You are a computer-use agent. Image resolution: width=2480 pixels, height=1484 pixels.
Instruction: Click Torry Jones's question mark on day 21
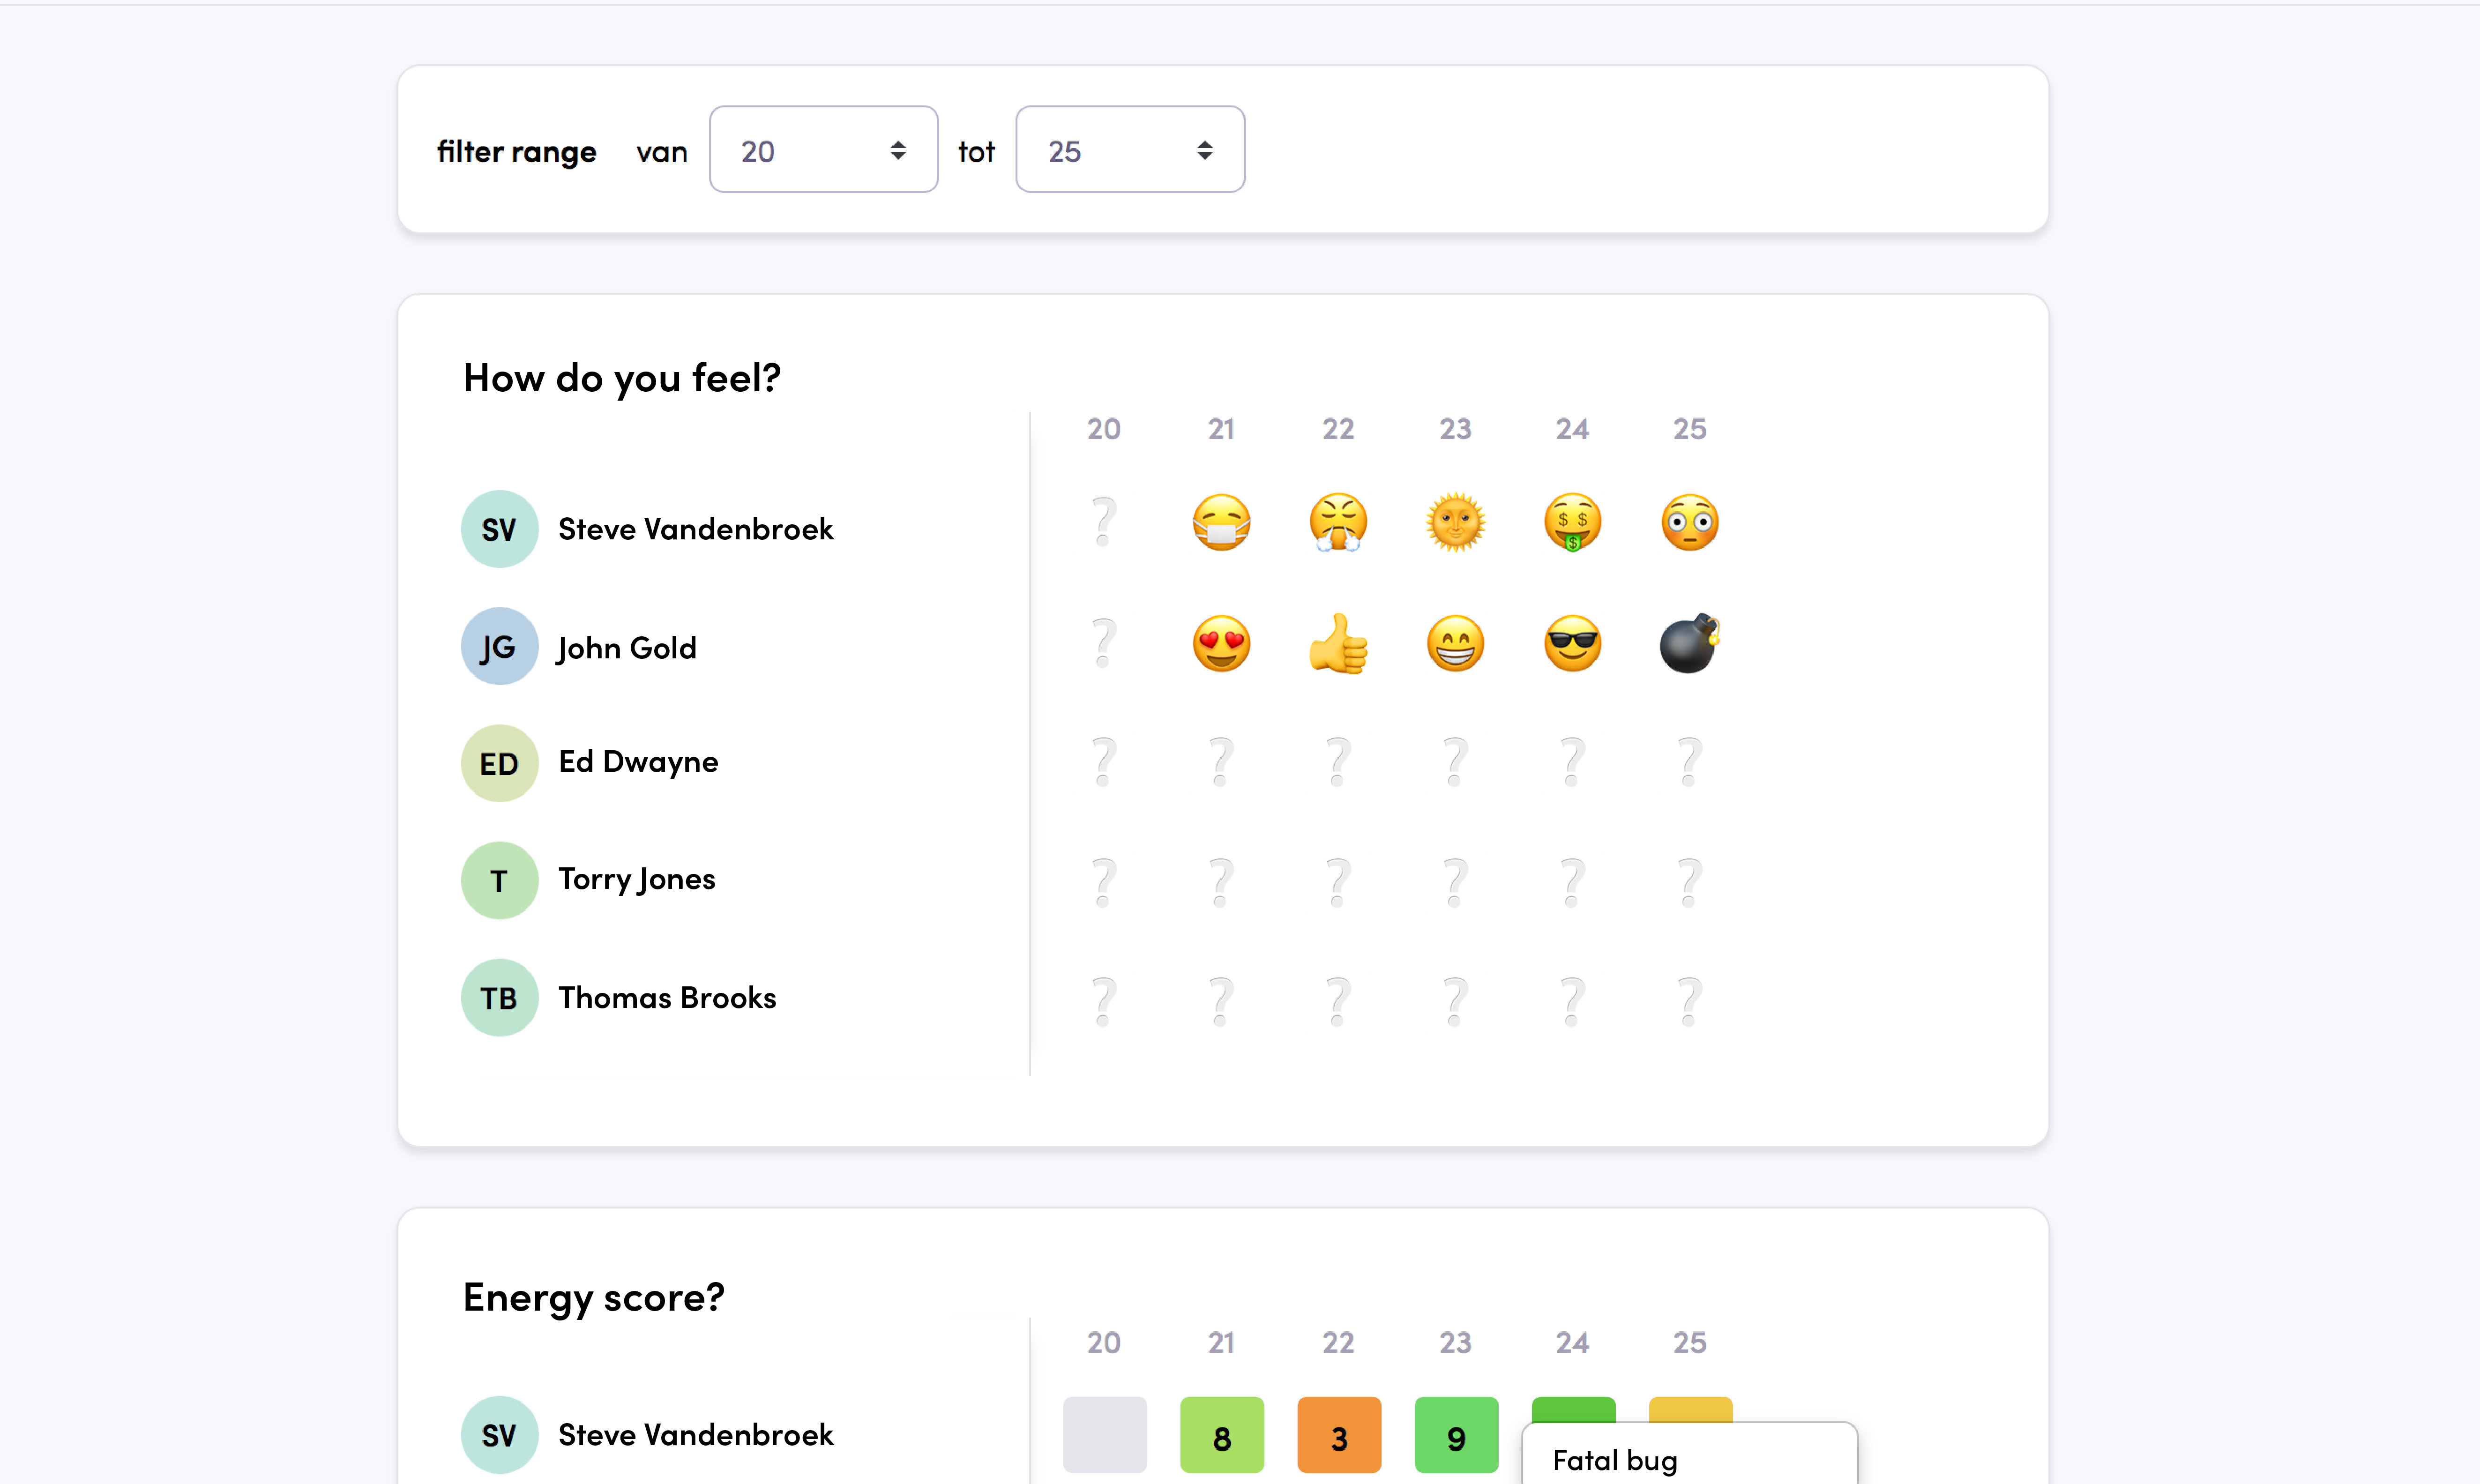[1221, 882]
